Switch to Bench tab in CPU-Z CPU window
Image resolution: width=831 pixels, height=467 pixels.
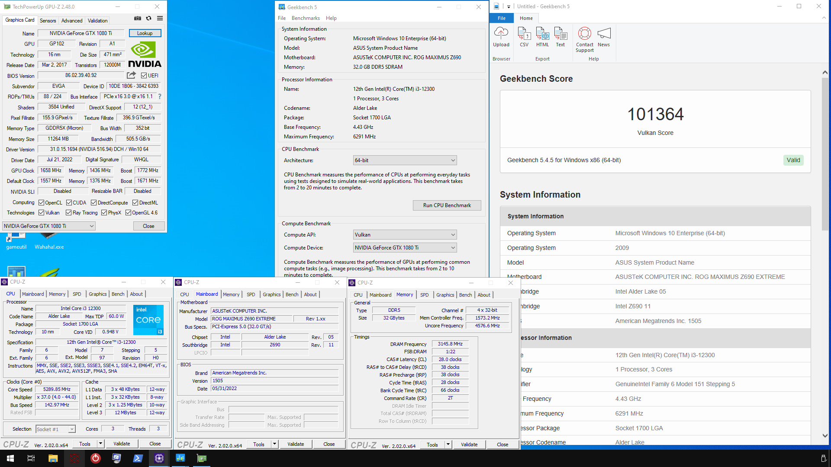(x=118, y=294)
